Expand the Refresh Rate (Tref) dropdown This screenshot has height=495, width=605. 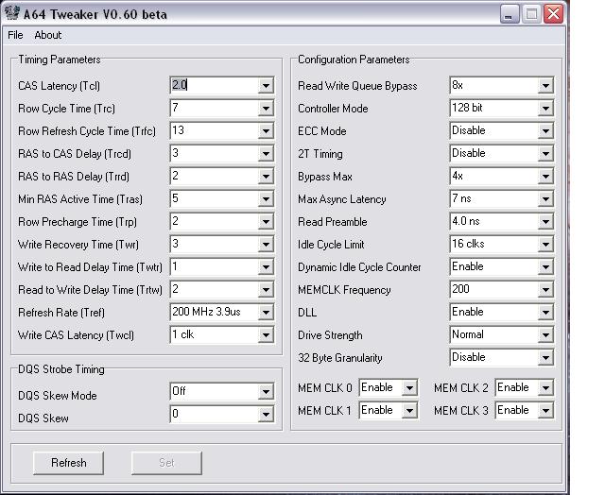click(266, 313)
